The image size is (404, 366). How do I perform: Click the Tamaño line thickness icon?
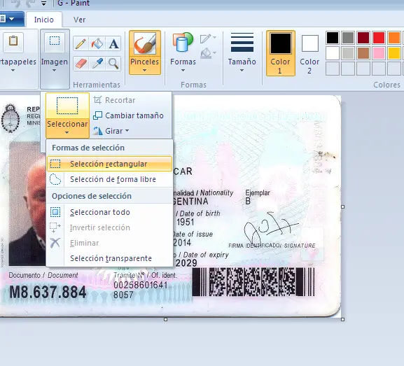click(242, 43)
